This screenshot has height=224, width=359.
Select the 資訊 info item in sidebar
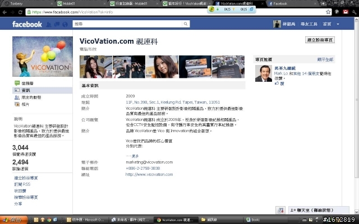click(x=43, y=90)
